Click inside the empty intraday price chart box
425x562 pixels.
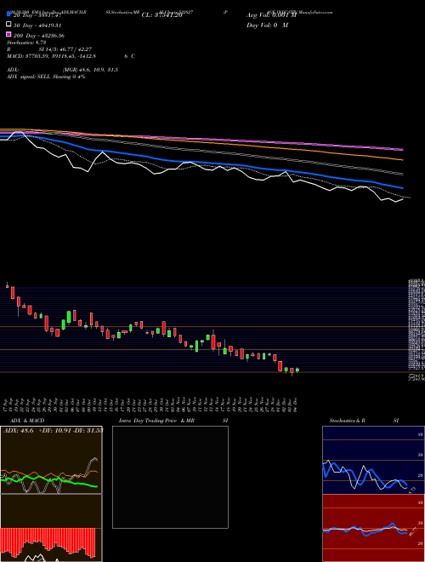pos(170,477)
